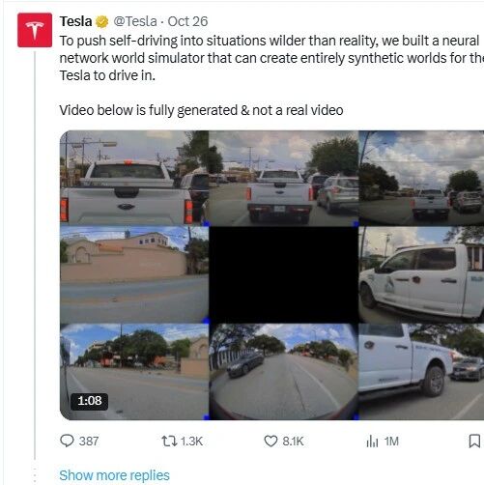The height and width of the screenshot is (485, 484).
Task: View analytics bar chart icon
Action: click(372, 441)
